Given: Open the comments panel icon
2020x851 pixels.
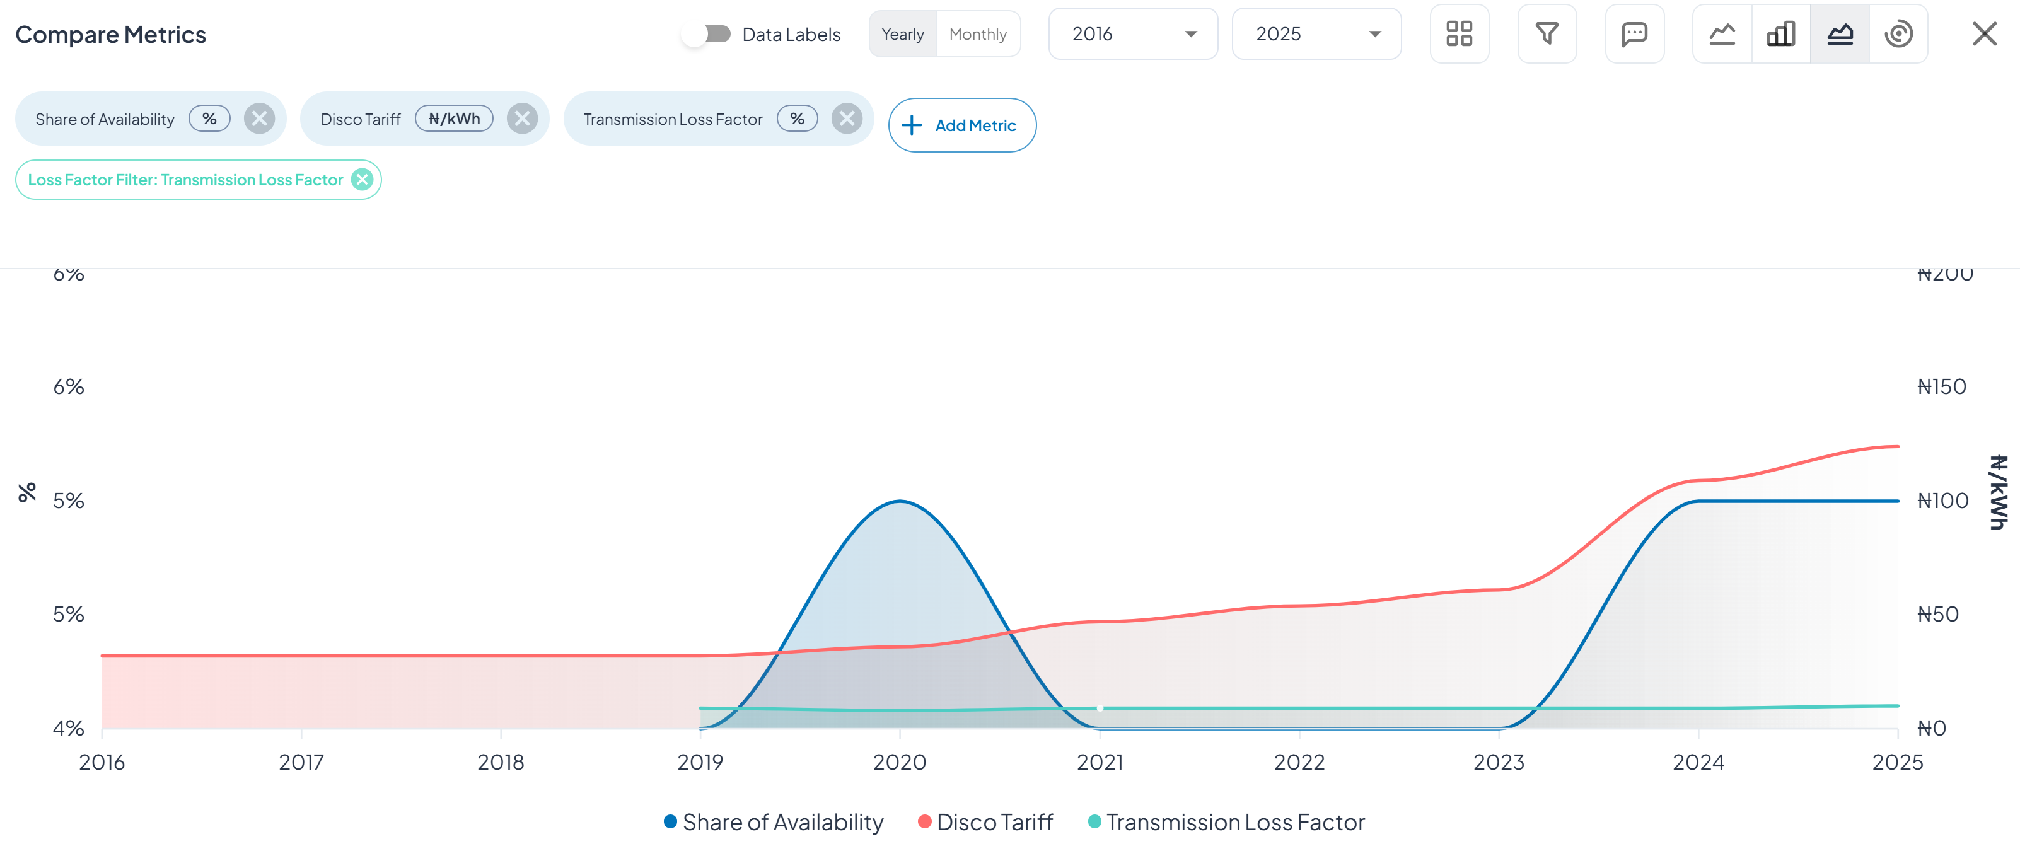Looking at the screenshot, I should [1635, 34].
